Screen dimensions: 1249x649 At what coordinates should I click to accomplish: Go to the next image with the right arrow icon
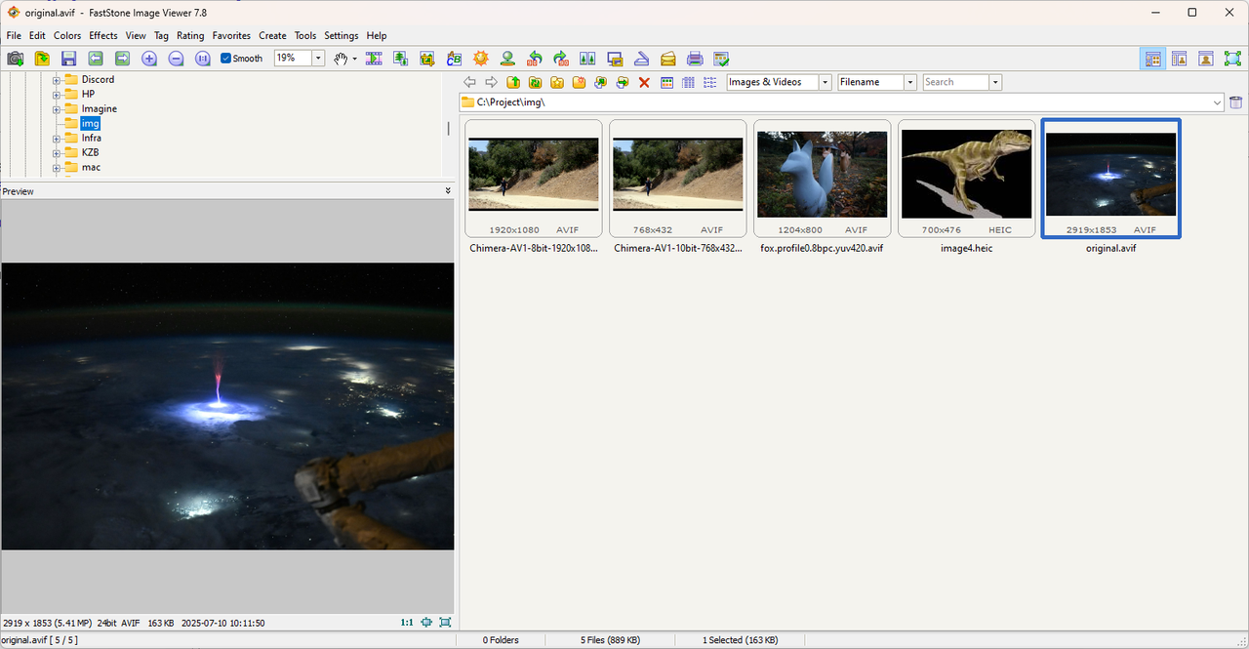(x=122, y=59)
